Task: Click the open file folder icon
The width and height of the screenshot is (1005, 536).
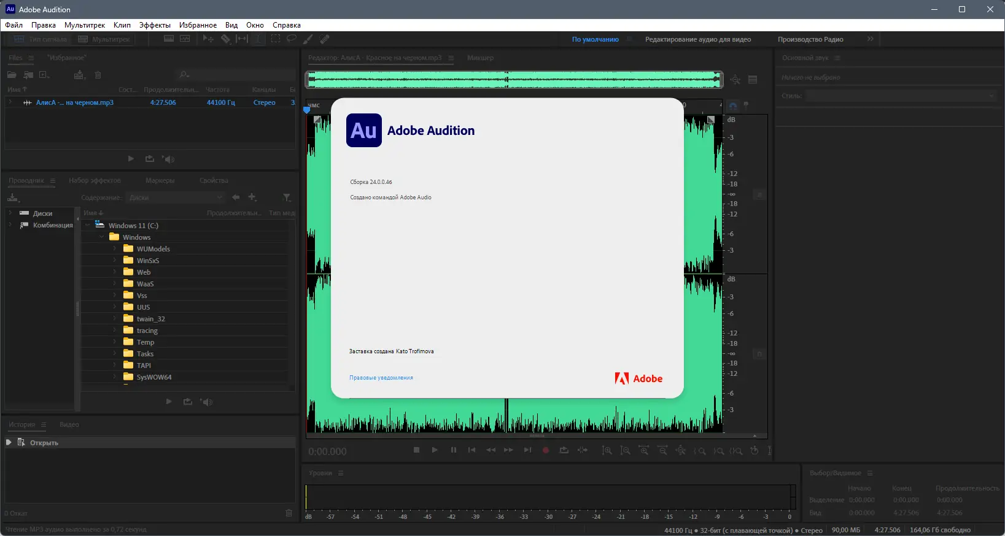Action: pos(12,75)
